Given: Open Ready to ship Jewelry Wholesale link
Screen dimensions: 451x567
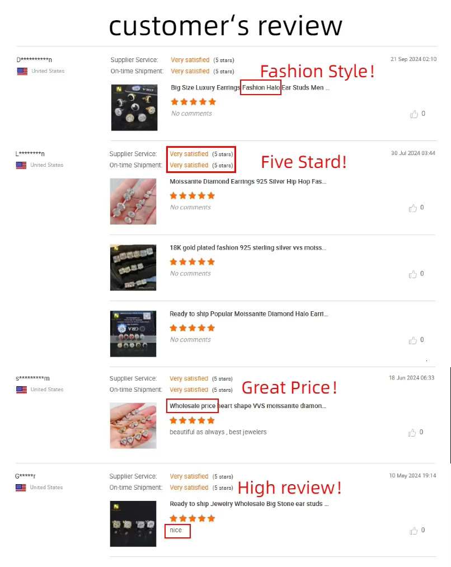Looking at the screenshot, I should point(249,504).
